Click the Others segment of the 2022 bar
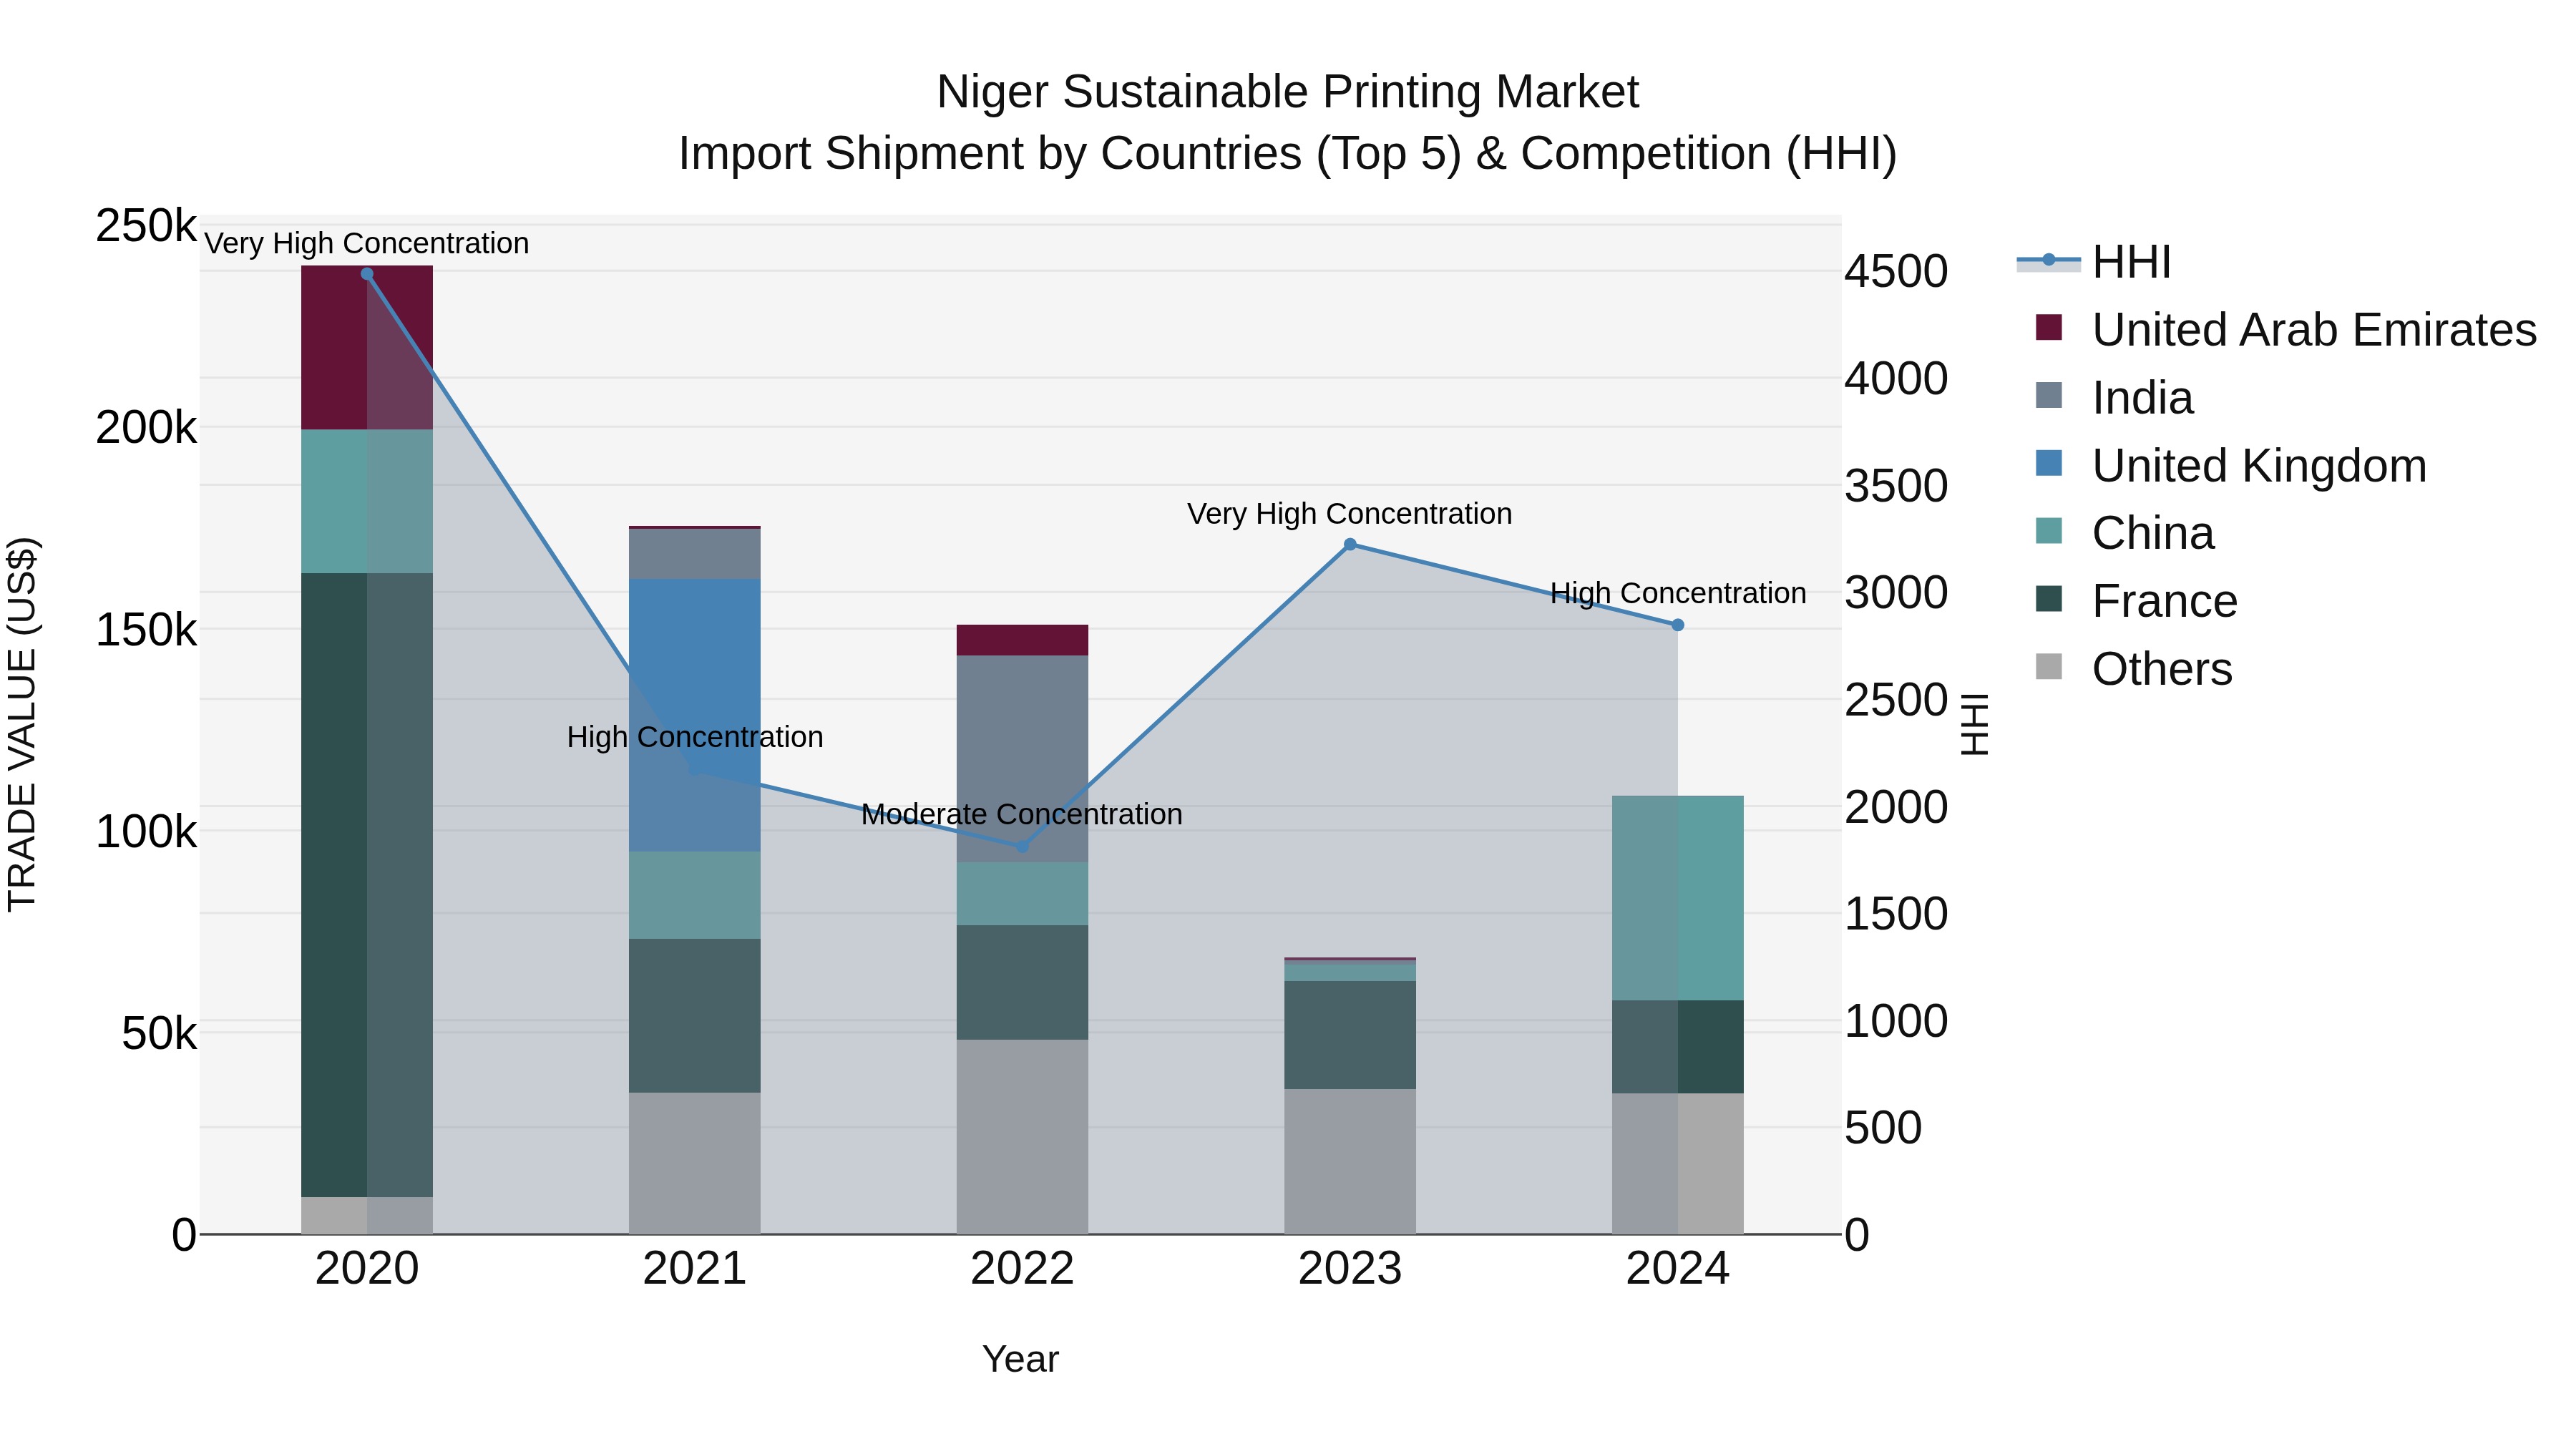This screenshot has height=1449, width=2576. point(1022,1137)
